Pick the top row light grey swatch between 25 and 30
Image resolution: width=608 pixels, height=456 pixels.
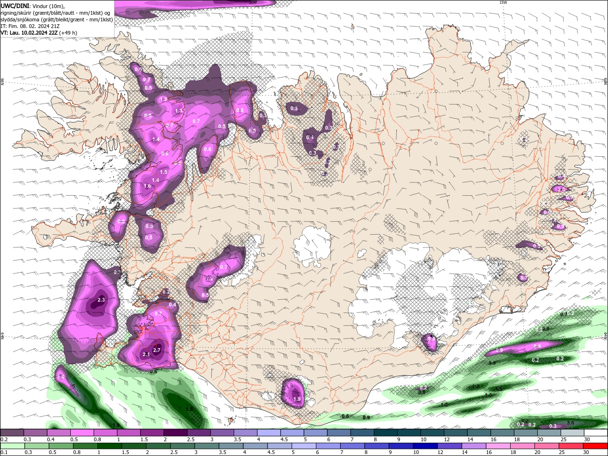click(572, 433)
